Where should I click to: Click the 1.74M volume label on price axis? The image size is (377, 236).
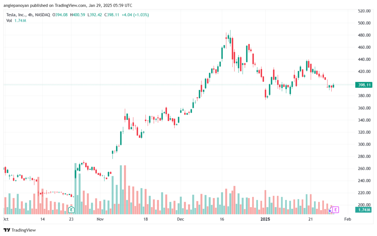tap(364, 210)
